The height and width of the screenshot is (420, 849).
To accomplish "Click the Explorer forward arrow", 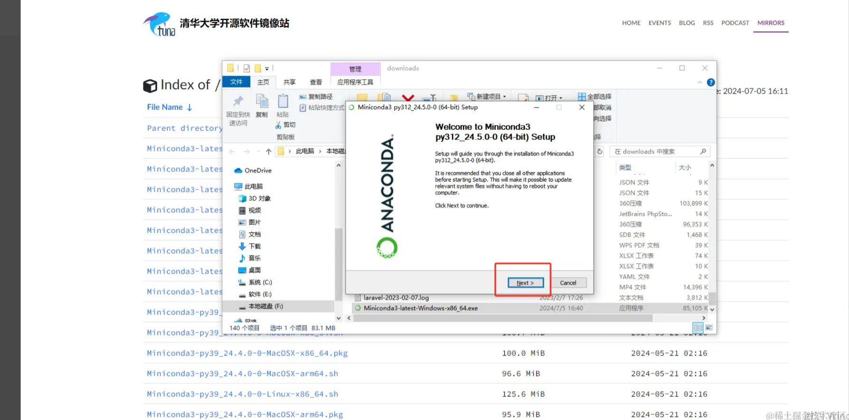I will (246, 152).
